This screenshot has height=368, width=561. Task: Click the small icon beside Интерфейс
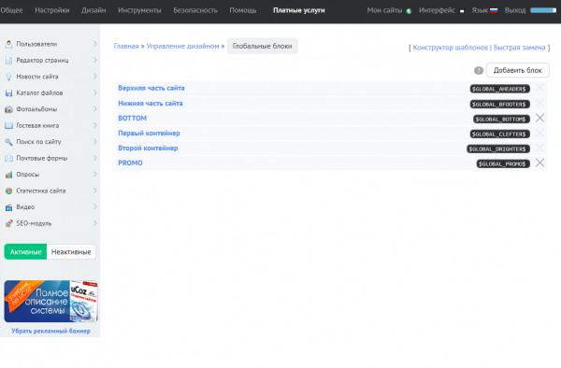[x=462, y=11]
